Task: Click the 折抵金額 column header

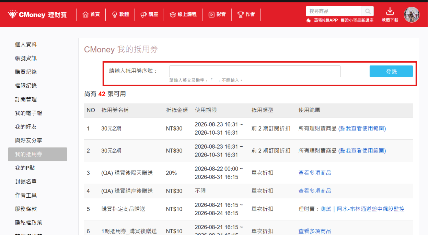Action: [x=177, y=110]
